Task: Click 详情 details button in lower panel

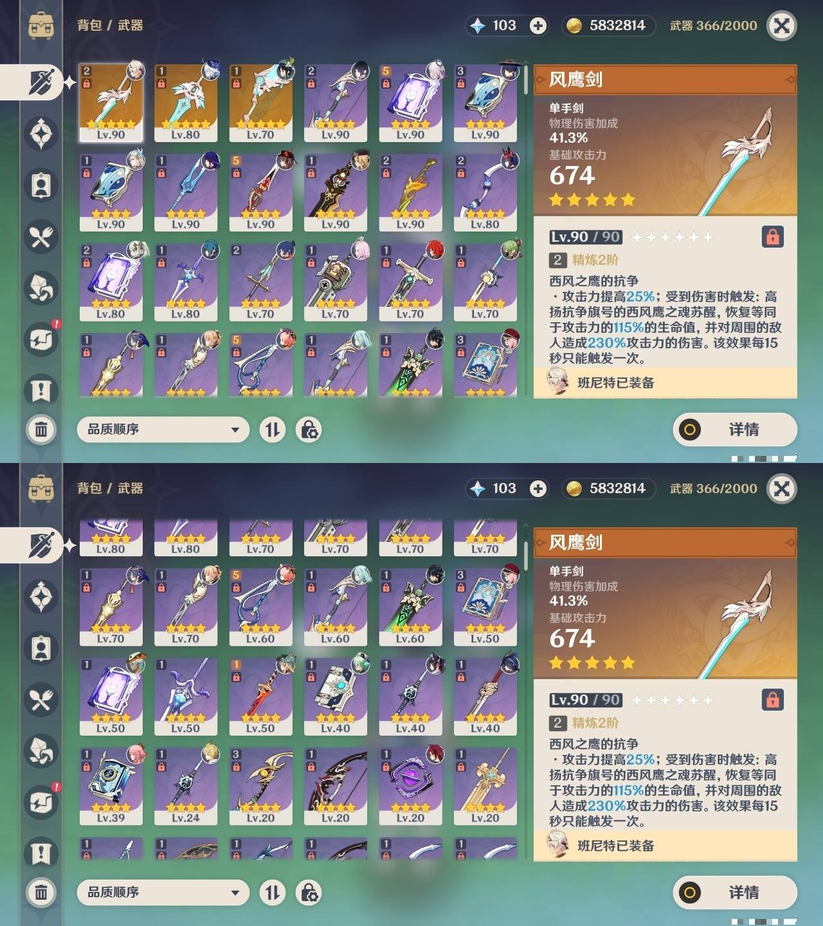Action: [x=735, y=893]
